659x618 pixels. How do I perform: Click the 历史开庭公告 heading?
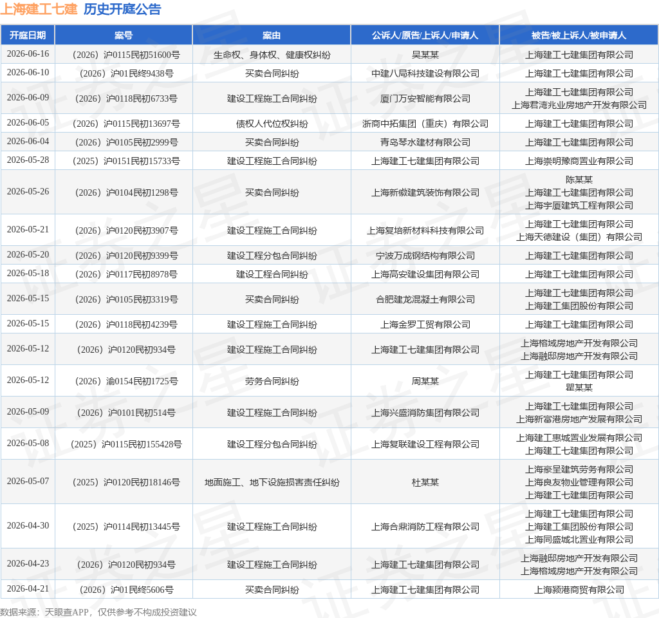point(122,9)
